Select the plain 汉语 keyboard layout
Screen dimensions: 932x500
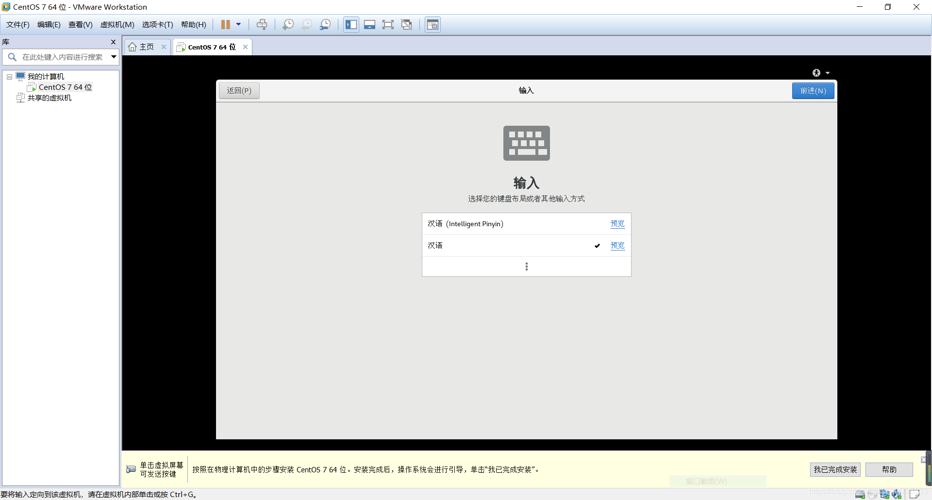point(527,246)
